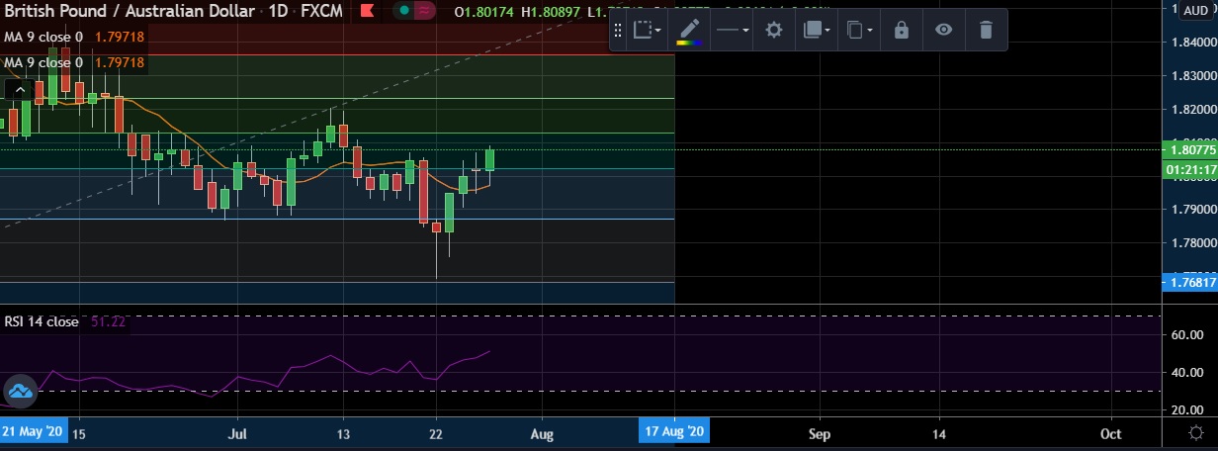Screen dimensions: 1218x451
Task: Open the line style dropdown
Action: click(732, 30)
